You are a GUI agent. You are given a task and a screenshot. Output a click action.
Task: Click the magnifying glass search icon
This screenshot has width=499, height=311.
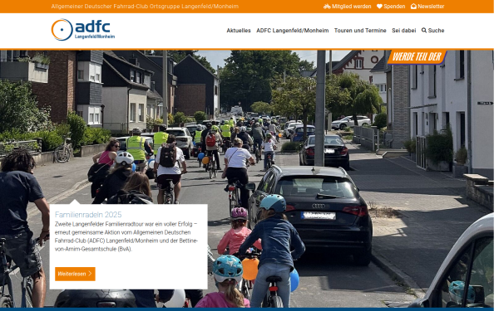(x=424, y=31)
